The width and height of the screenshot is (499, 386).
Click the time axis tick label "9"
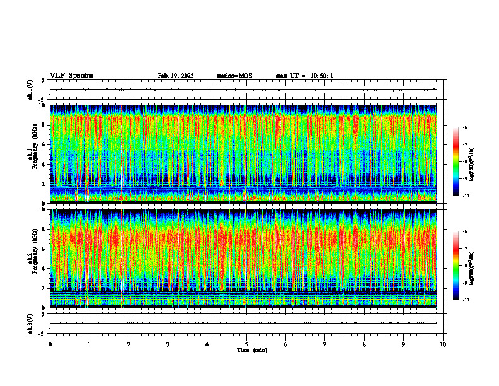click(x=403, y=344)
